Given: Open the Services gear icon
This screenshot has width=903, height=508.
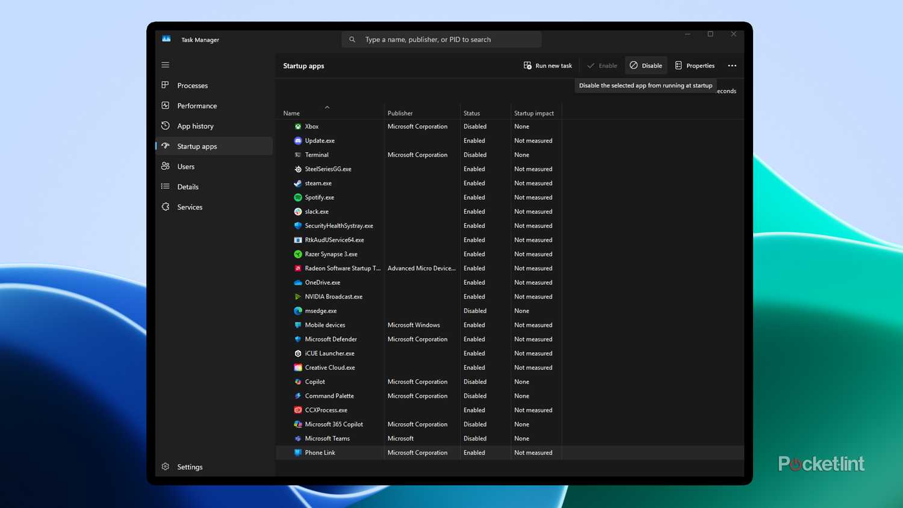Looking at the screenshot, I should click(165, 206).
